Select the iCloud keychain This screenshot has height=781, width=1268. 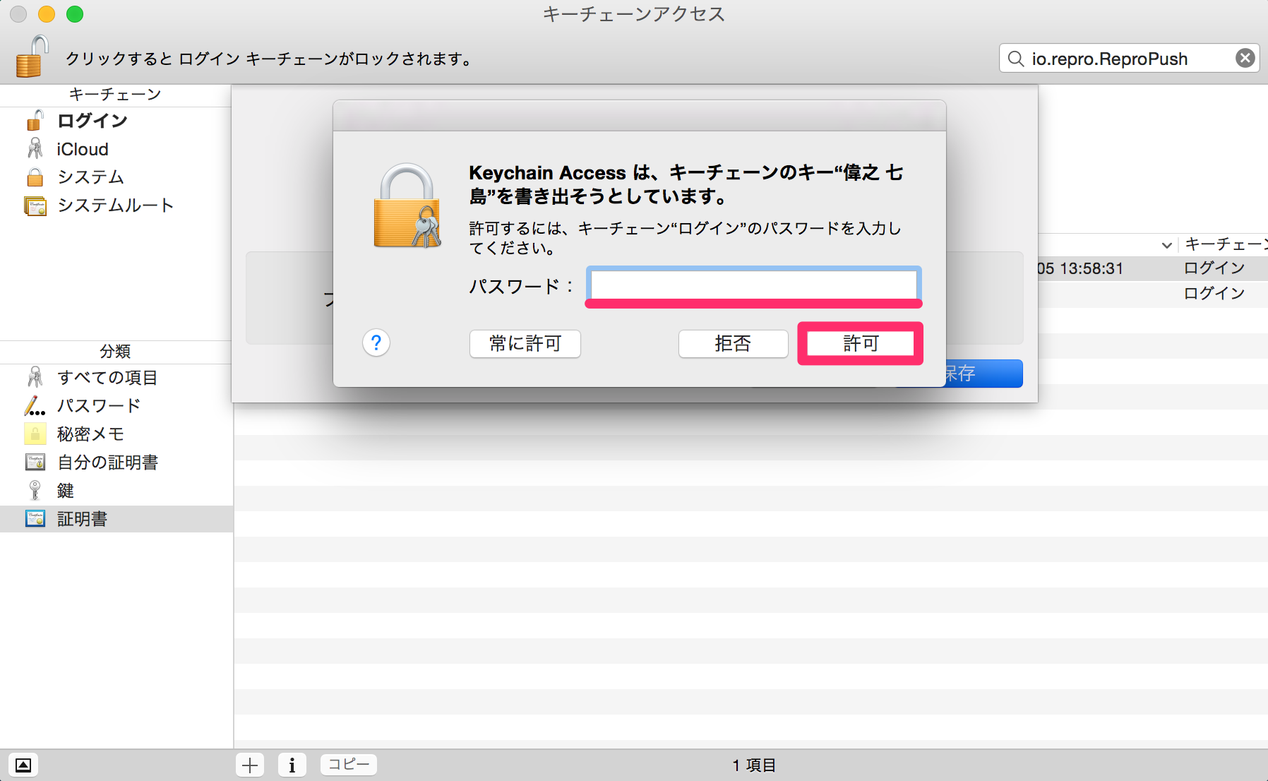pos(116,149)
